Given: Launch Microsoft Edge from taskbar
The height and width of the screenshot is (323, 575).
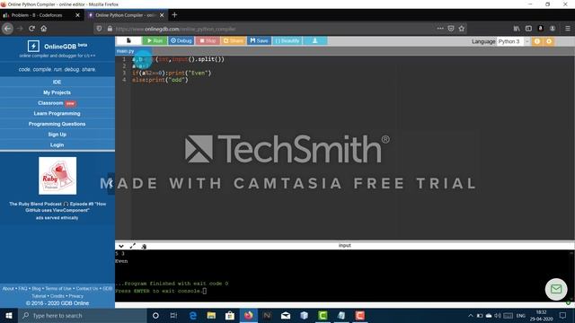Looking at the screenshot, I should pos(193,315).
